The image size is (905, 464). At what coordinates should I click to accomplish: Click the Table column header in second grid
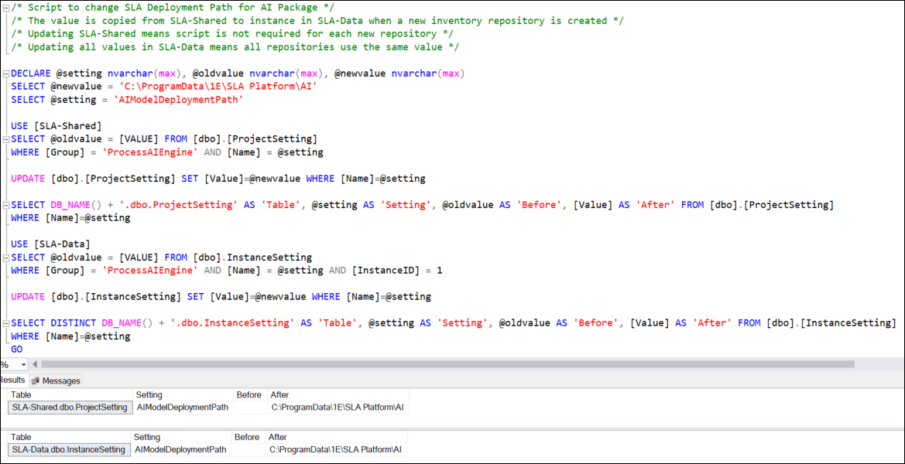[21, 437]
